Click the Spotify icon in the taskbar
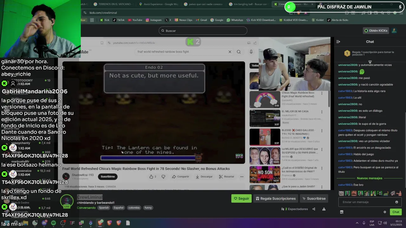 [54, 223]
